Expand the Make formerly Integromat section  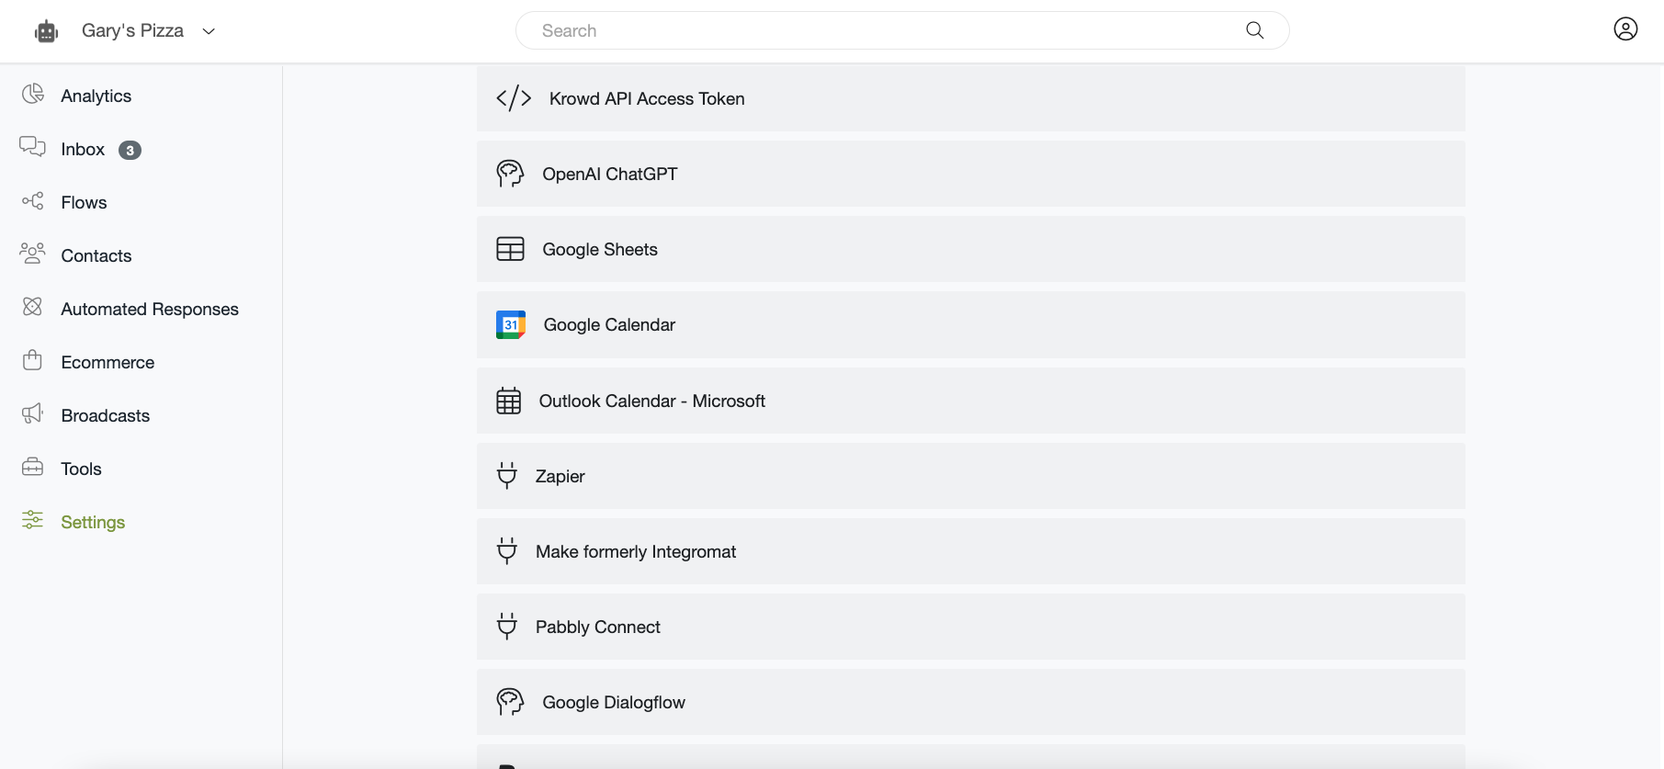pyautogui.click(x=969, y=551)
